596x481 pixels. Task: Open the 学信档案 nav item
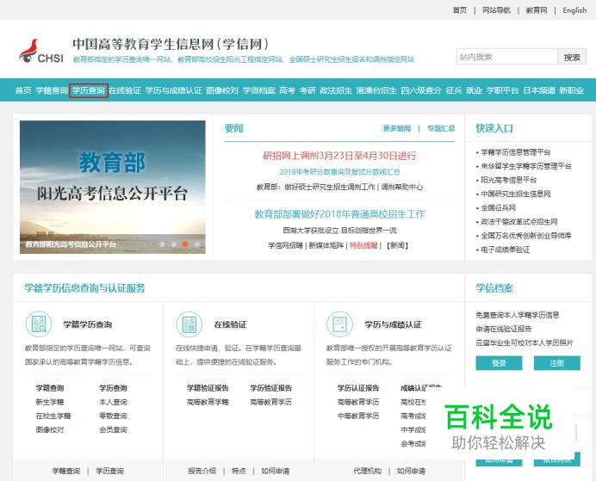258,90
